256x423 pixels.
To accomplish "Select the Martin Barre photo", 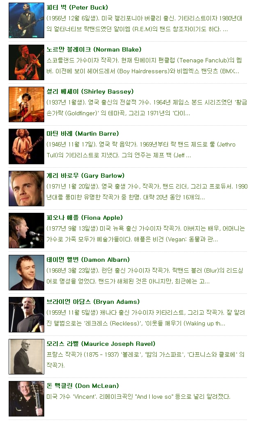I will pos(26,146).
